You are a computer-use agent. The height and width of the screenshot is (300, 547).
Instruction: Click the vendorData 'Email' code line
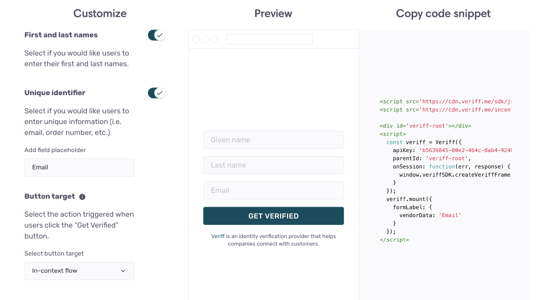pos(430,215)
